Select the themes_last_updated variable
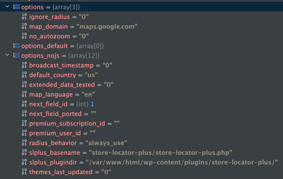 coord(61,172)
